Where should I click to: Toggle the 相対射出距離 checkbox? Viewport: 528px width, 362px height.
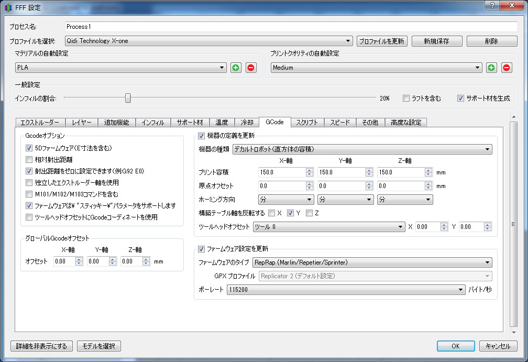click(x=29, y=160)
